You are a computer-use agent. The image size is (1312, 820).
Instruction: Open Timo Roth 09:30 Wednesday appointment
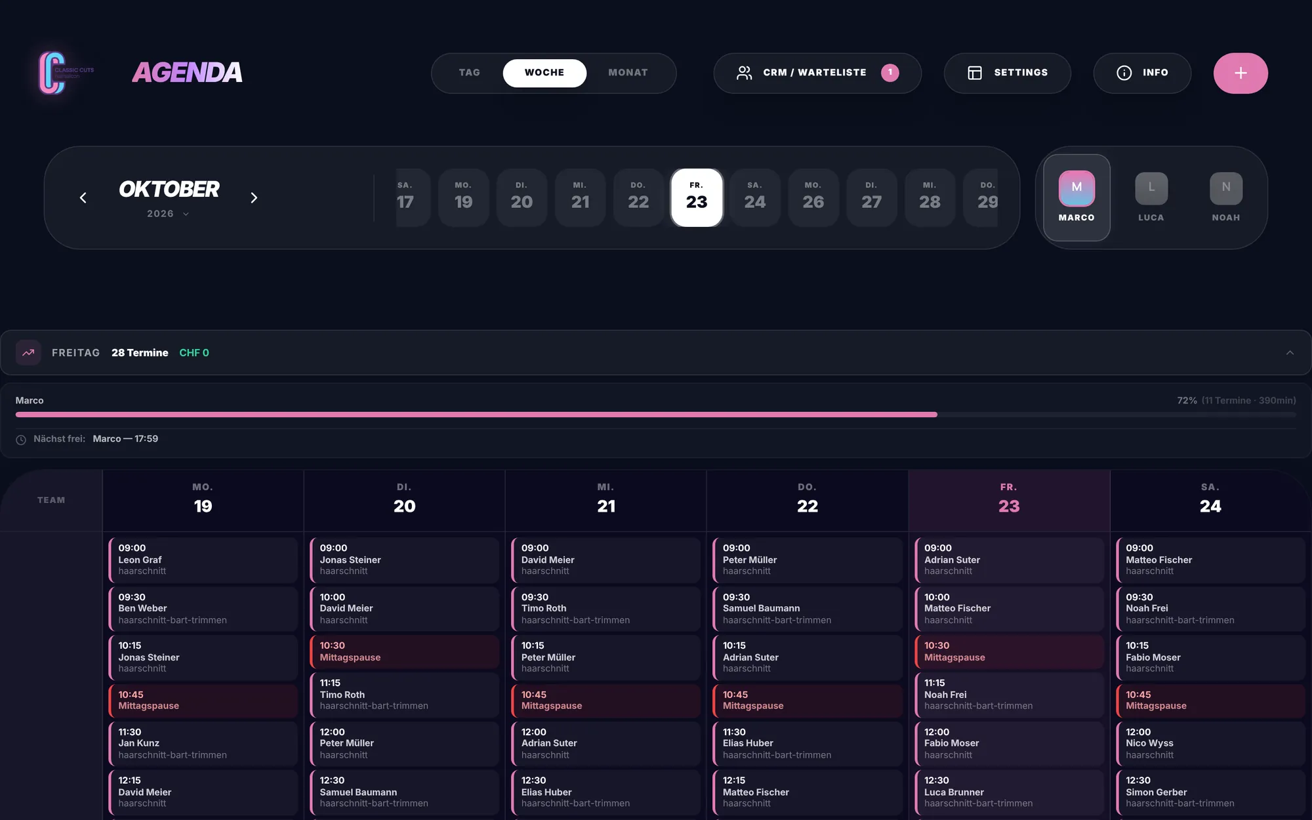click(x=605, y=609)
